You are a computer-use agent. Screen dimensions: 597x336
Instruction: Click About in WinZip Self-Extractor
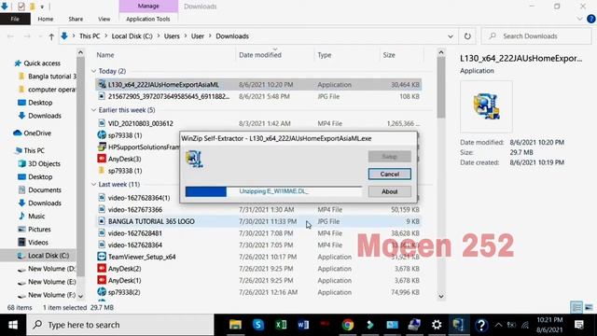(390, 191)
